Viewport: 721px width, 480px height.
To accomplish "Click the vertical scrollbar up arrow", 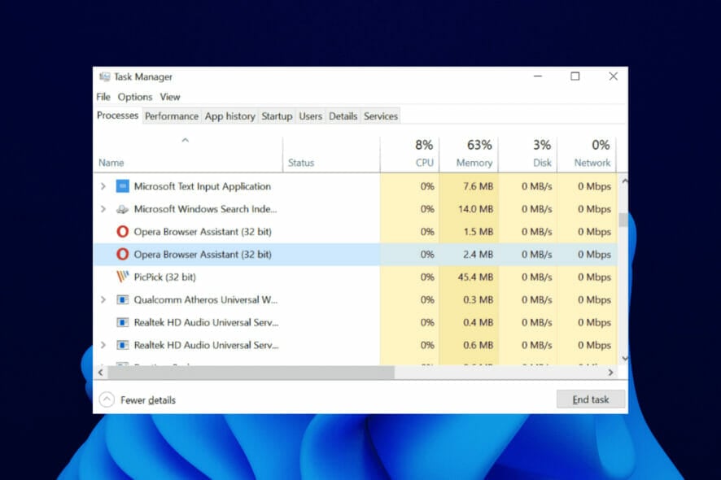I will click(624, 181).
